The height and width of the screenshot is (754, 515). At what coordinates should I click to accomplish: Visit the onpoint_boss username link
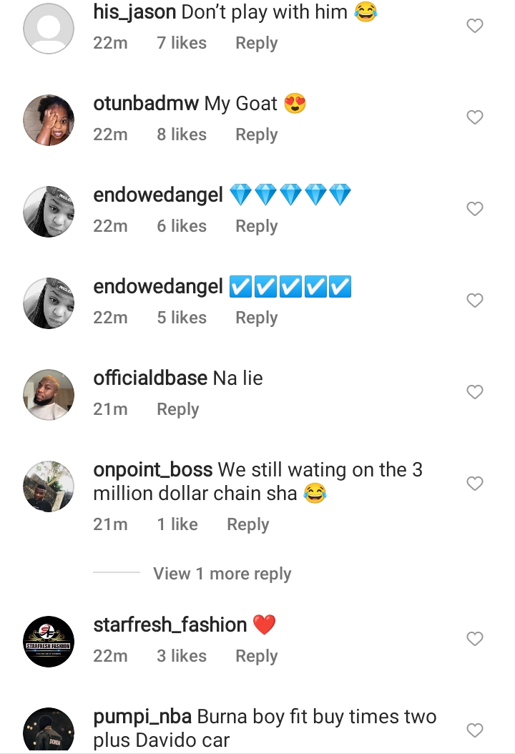[x=152, y=470]
